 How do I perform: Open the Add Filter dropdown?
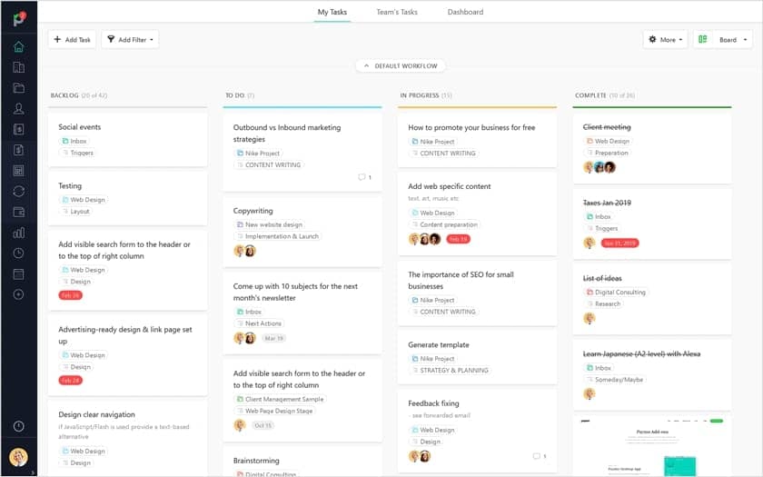tap(130, 40)
